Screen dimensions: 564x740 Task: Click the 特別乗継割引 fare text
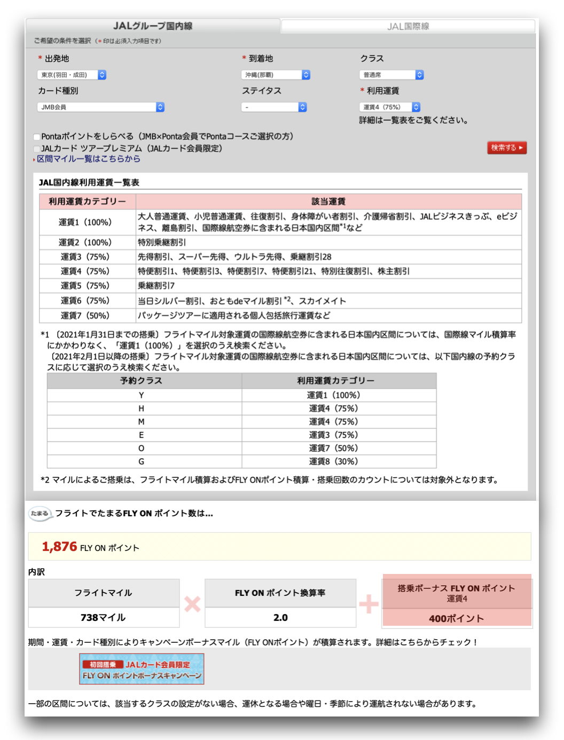coord(162,242)
